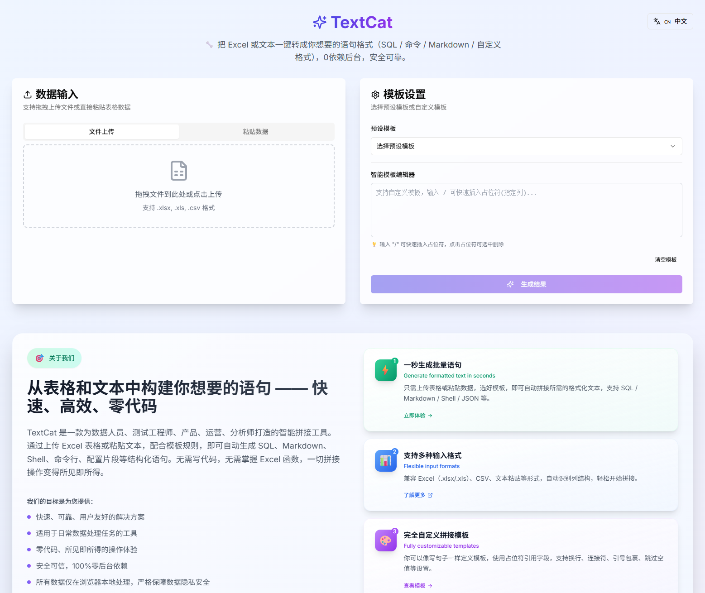
Task: Click the 生成结果 button
Action: (x=527, y=284)
